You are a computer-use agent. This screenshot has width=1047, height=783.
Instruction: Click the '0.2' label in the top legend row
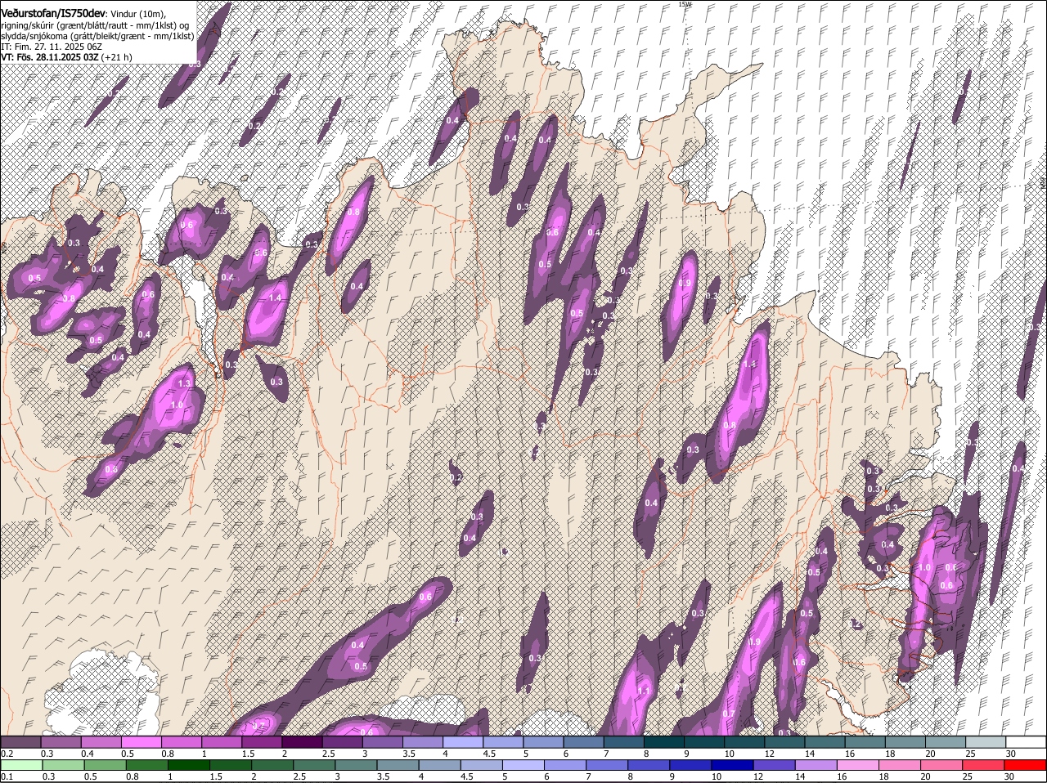tap(7, 754)
